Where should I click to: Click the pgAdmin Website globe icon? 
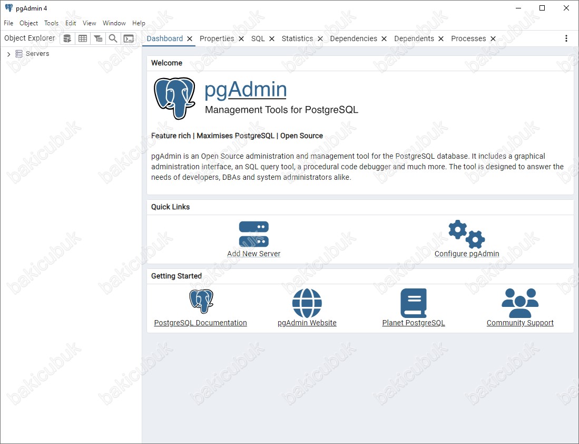click(x=307, y=303)
